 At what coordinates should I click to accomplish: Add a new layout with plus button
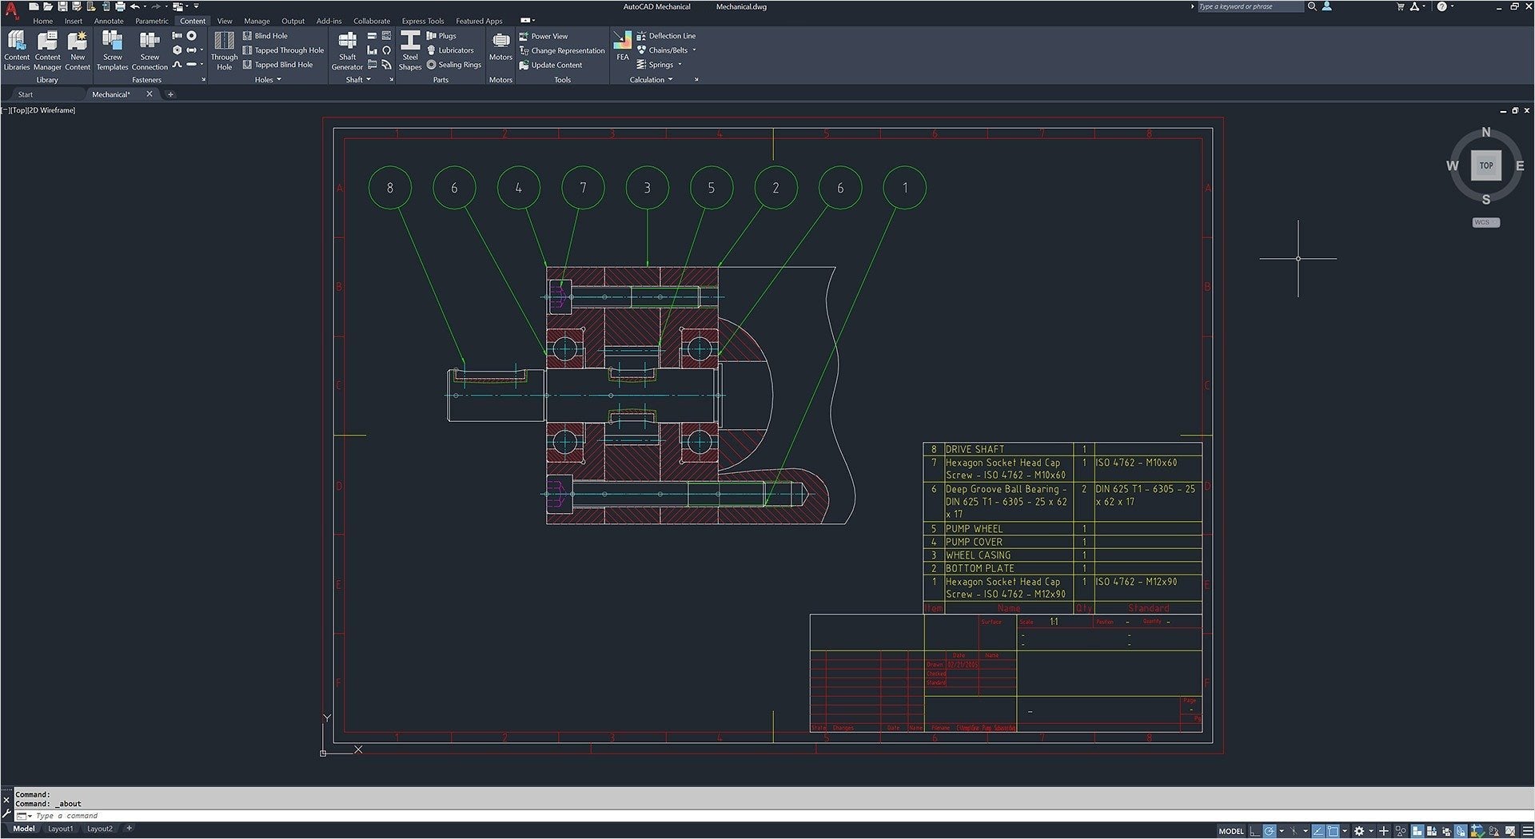(129, 829)
